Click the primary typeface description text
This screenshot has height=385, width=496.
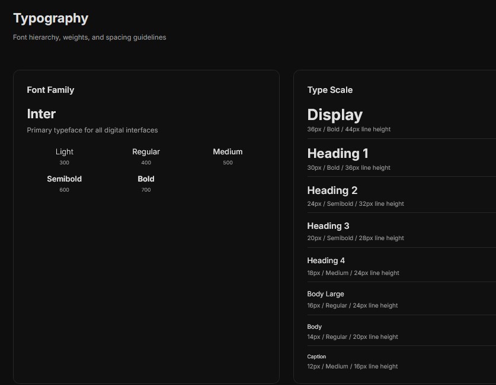pyautogui.click(x=92, y=130)
